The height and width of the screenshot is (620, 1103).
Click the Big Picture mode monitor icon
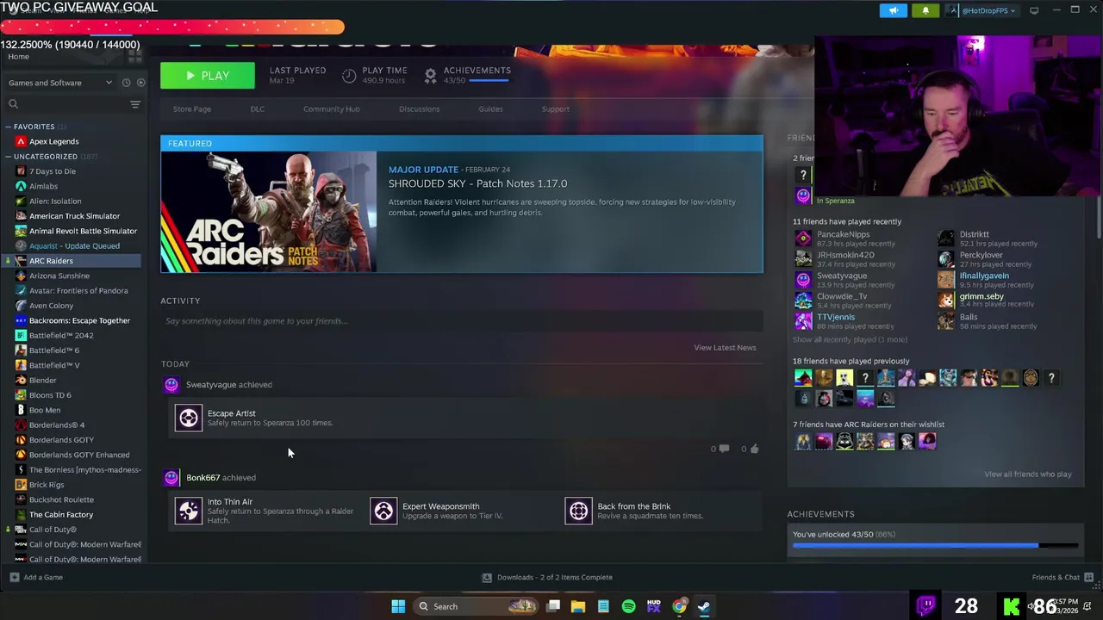coord(1034,10)
